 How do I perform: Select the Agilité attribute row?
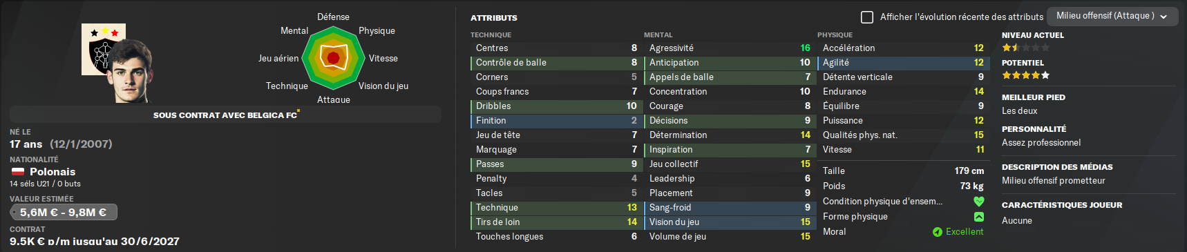pyautogui.click(x=902, y=63)
